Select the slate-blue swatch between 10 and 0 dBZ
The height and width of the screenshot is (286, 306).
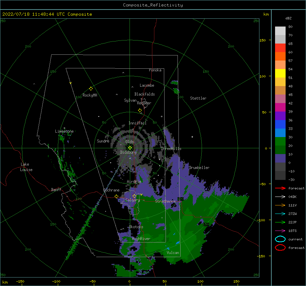coord(280,158)
